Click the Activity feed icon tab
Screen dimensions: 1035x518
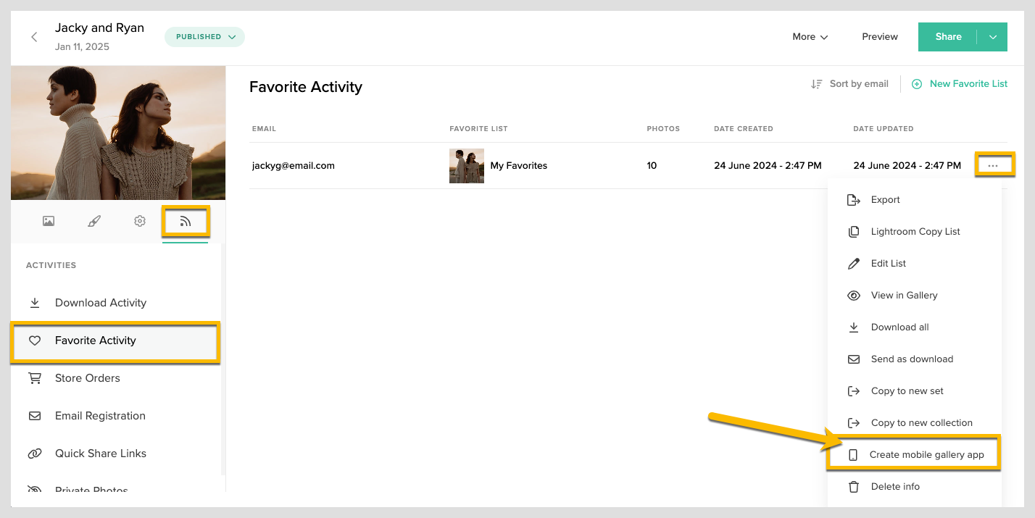pos(185,220)
